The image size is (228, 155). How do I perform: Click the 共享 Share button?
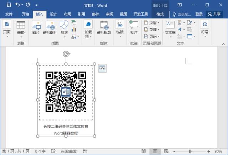tap(214, 14)
